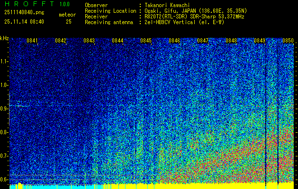The width and height of the screenshot is (298, 189).
Task: Click the 0845 time marker
Action: pyautogui.click(x=146, y=41)
